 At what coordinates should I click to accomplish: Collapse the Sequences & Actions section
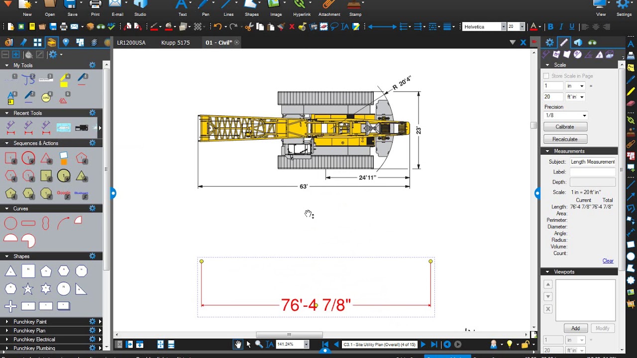pyautogui.click(x=7, y=143)
